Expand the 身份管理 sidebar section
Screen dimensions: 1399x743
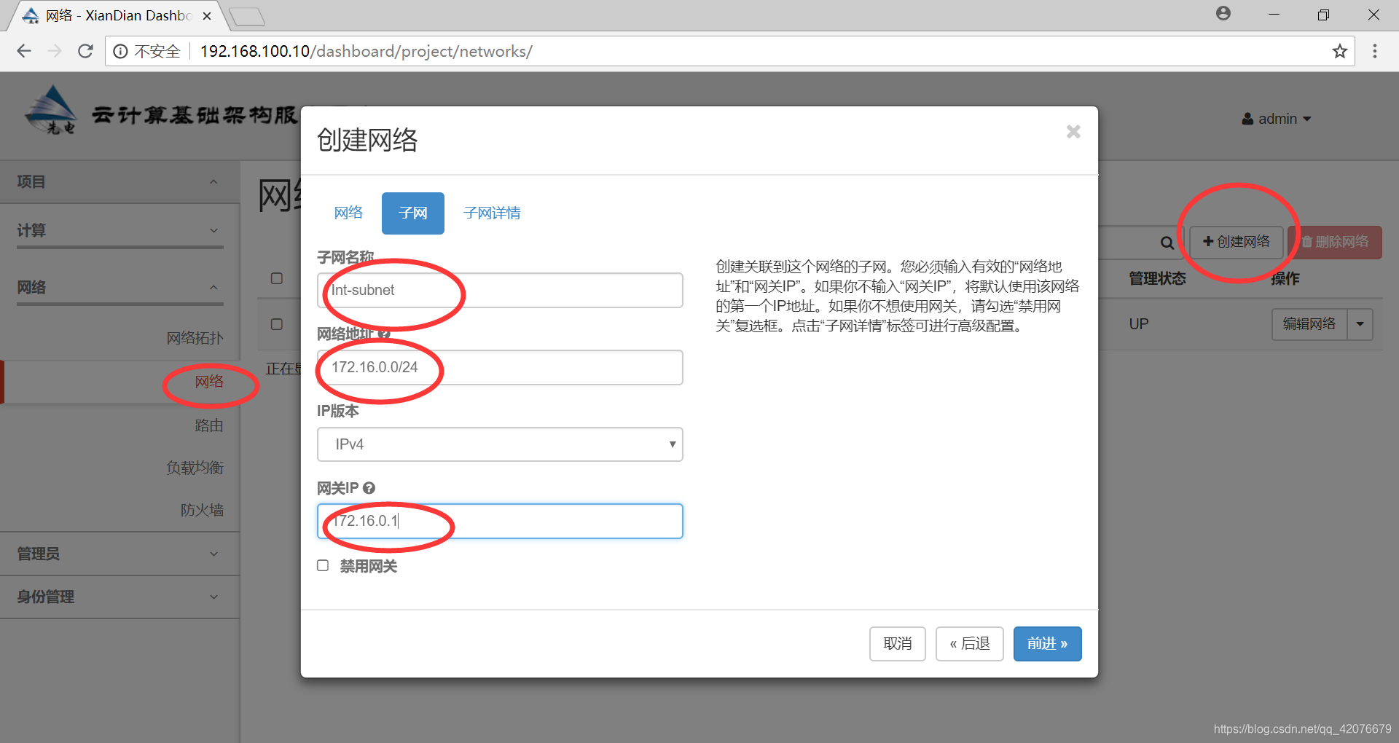click(x=119, y=597)
